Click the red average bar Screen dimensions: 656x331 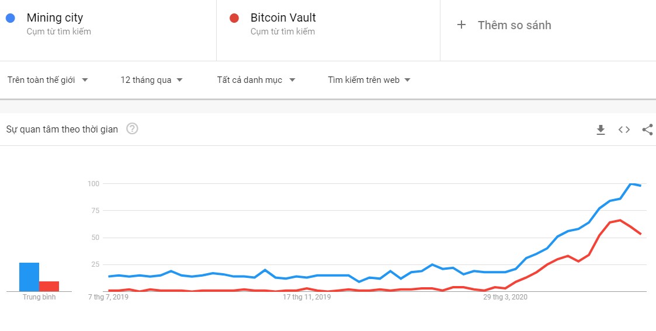(x=49, y=286)
